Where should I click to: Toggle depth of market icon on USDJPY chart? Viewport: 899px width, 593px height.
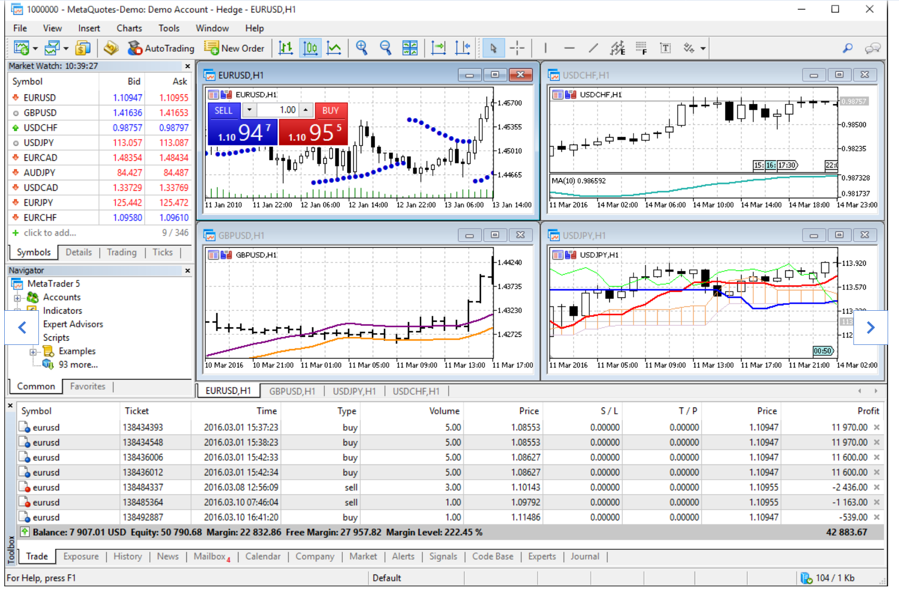pos(570,255)
